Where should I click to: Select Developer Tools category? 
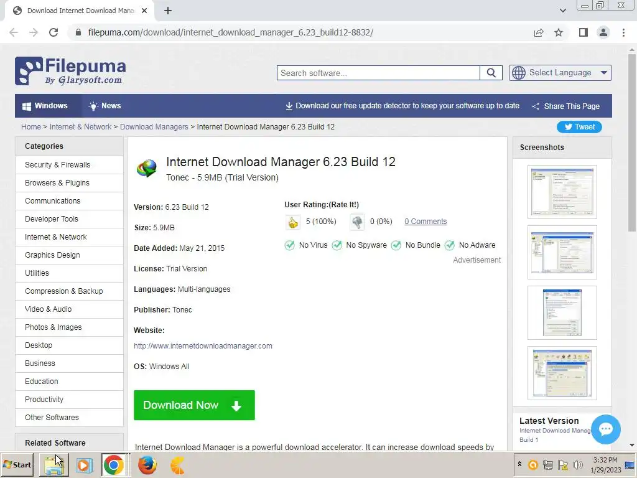pyautogui.click(x=69, y=218)
